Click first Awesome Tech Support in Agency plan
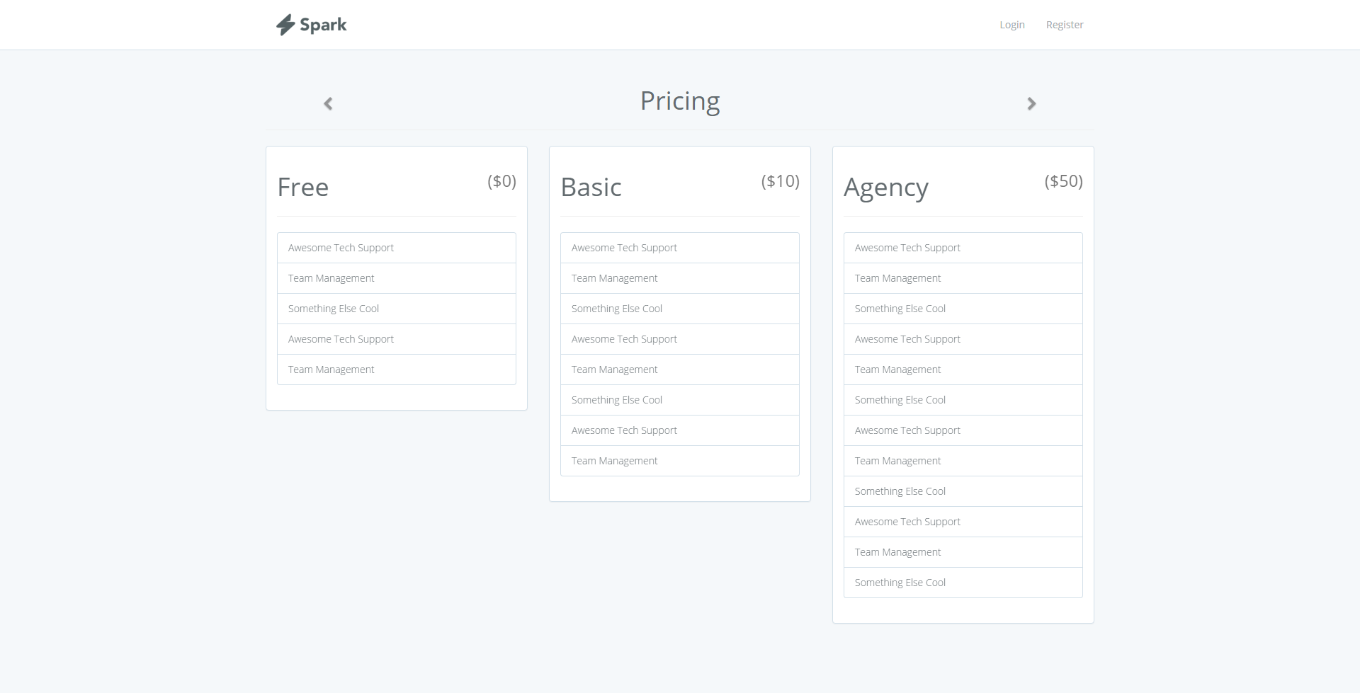The height and width of the screenshot is (693, 1360). click(x=907, y=248)
